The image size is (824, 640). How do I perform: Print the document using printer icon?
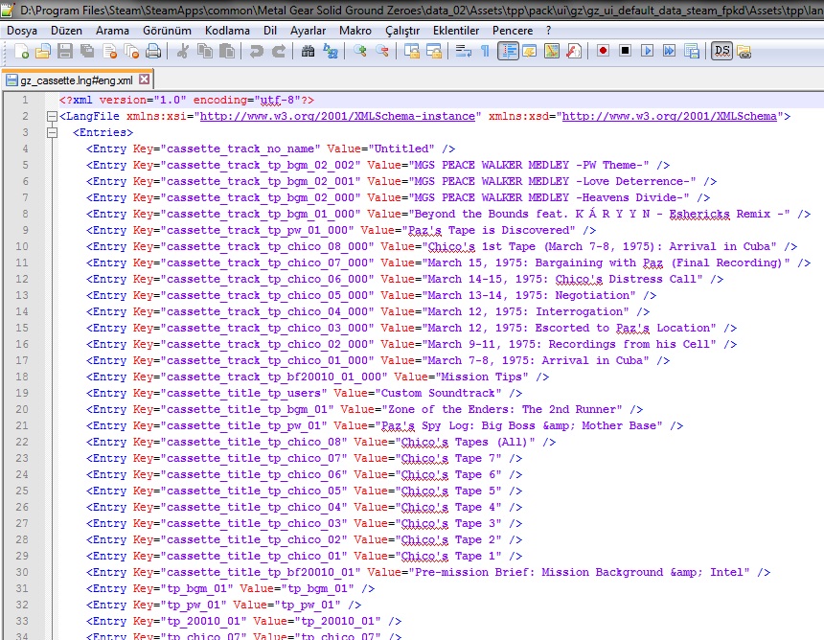click(153, 51)
